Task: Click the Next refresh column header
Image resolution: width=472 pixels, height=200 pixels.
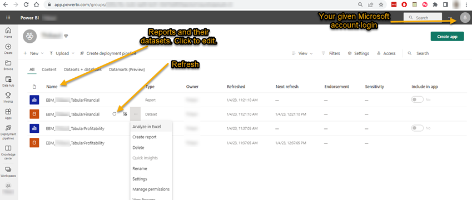Action: click(287, 87)
